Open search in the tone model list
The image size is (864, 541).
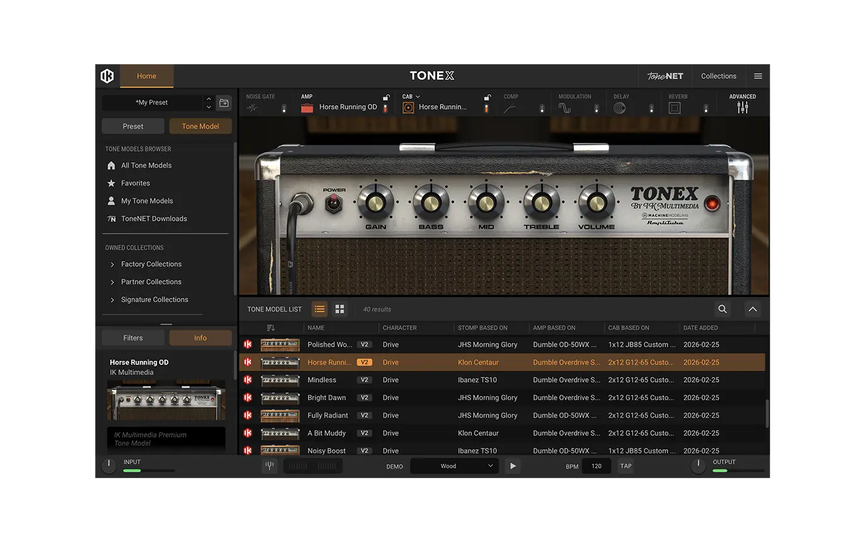pyautogui.click(x=722, y=309)
